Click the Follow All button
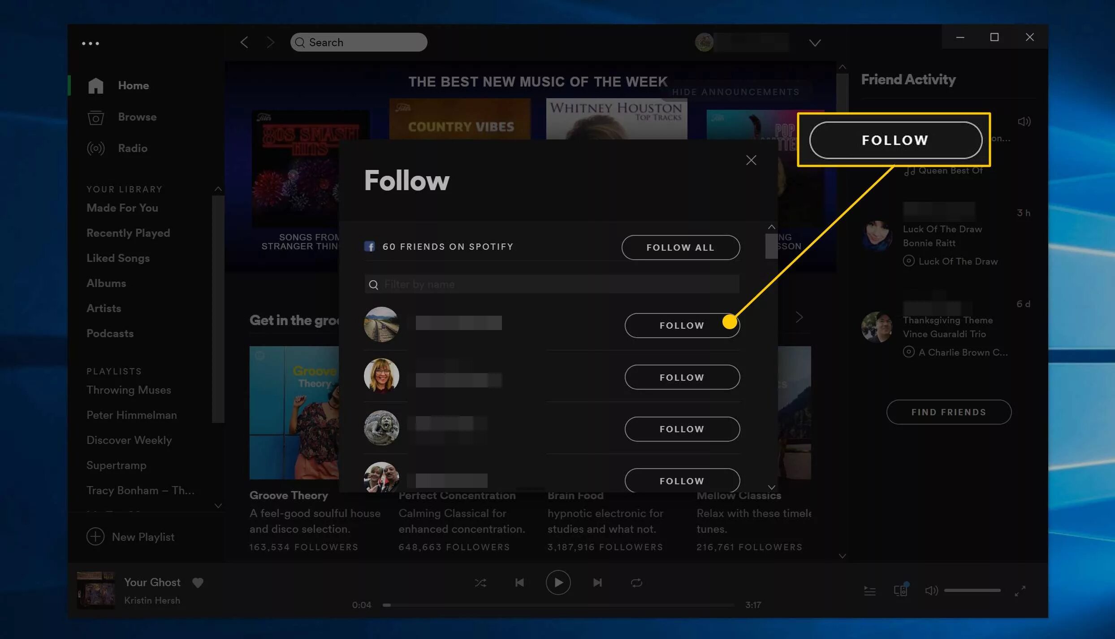The height and width of the screenshot is (639, 1115). 680,248
